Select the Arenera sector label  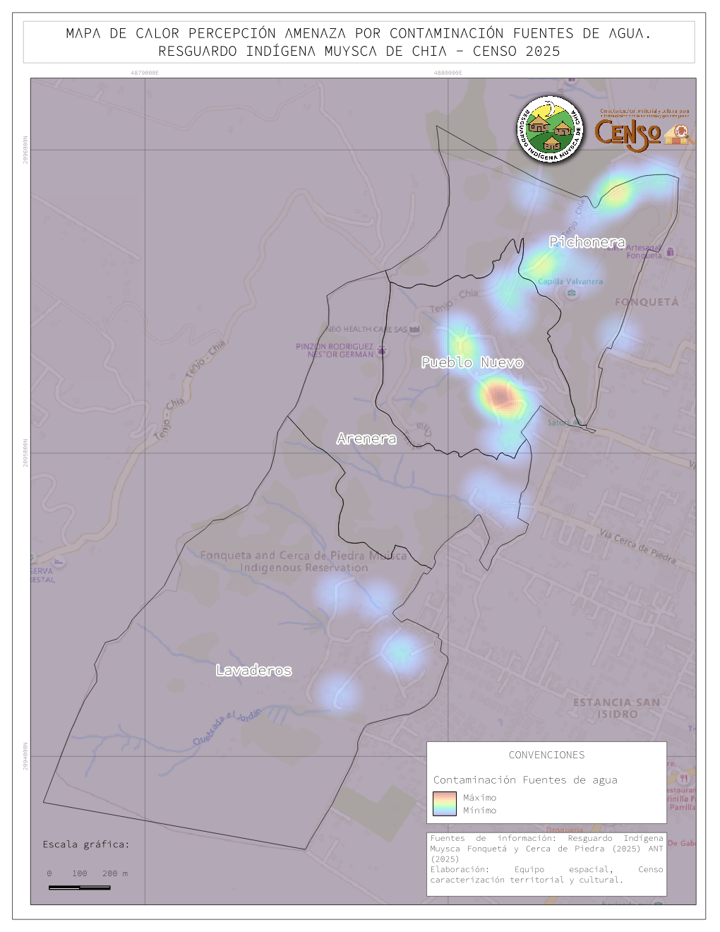click(366, 438)
